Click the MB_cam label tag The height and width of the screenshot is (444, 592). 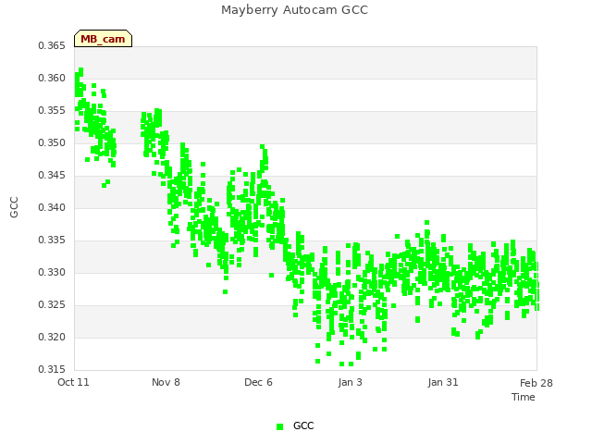(103, 39)
